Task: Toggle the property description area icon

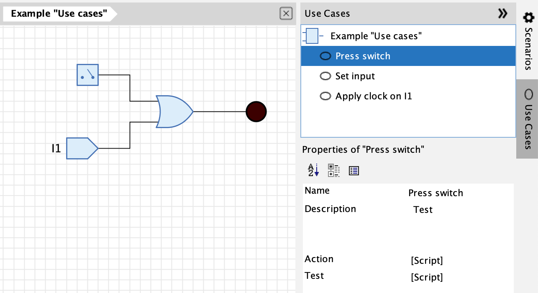Action: pyautogui.click(x=354, y=170)
